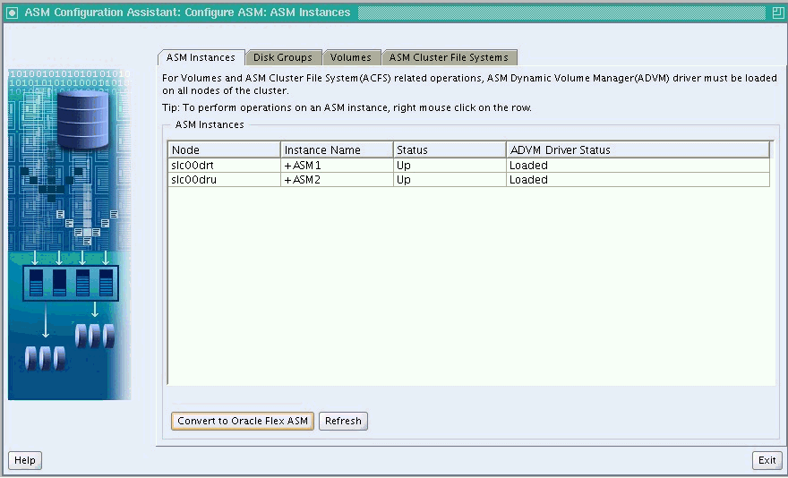Click the maximize icon in title bar
Screen dimensions: 788x478
click(x=777, y=12)
